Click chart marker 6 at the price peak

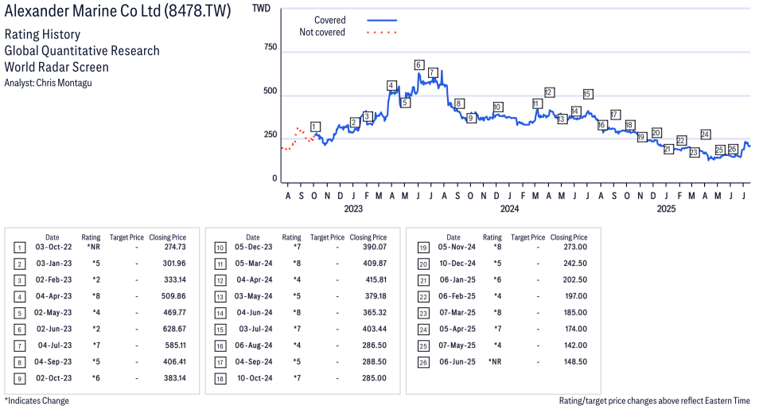point(419,65)
